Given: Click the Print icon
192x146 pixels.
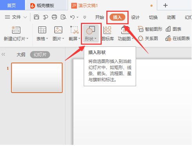Looking at the screenshot, I should coord(54,17).
